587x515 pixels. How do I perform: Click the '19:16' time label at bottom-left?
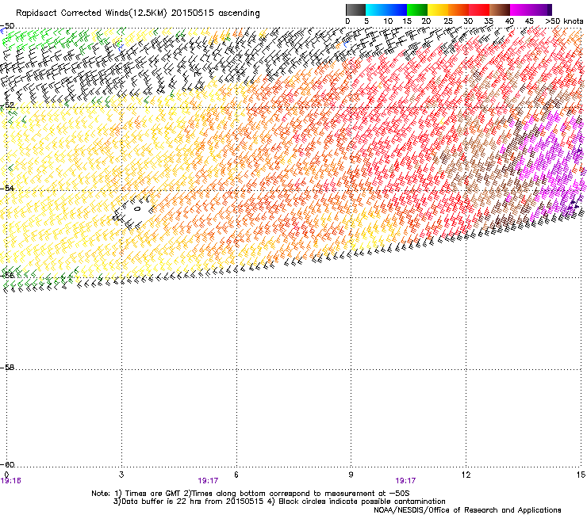point(11,481)
